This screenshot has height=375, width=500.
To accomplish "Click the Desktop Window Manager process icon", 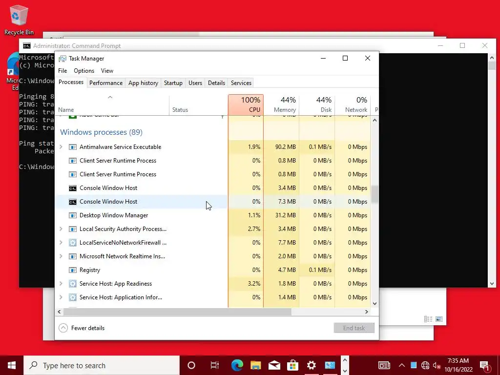I will pos(73,215).
